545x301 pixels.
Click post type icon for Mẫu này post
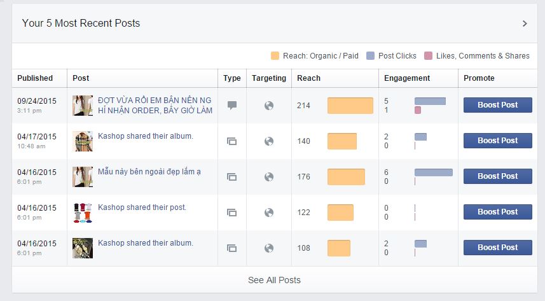232,177
